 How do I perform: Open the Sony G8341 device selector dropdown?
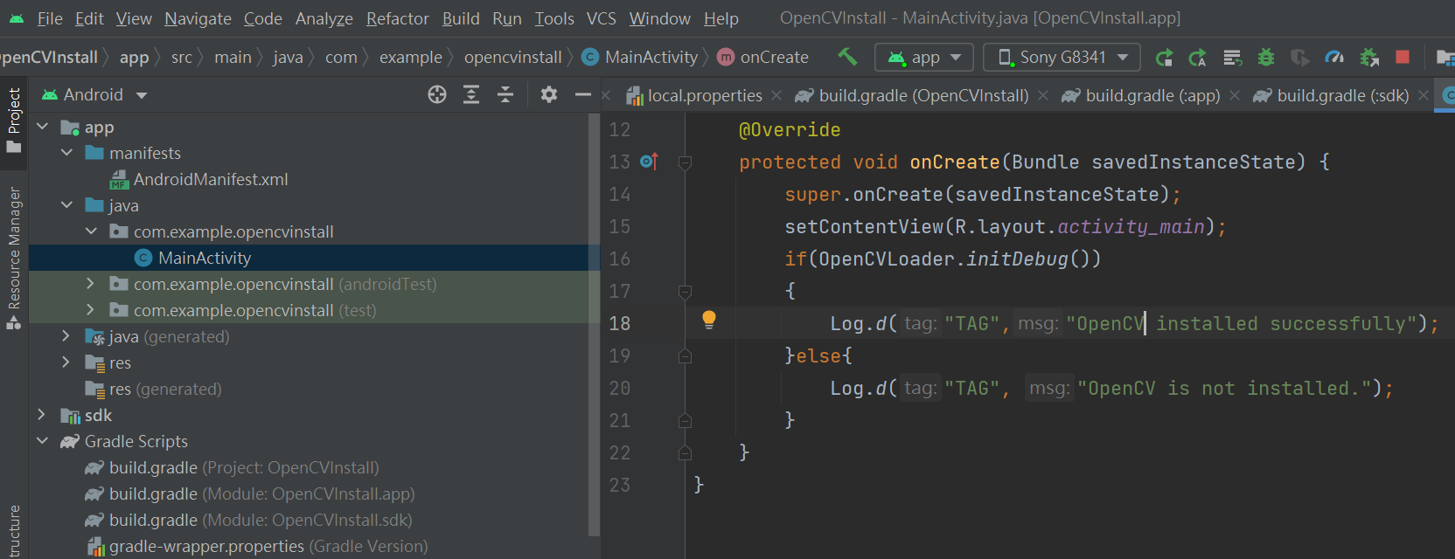pos(1062,58)
